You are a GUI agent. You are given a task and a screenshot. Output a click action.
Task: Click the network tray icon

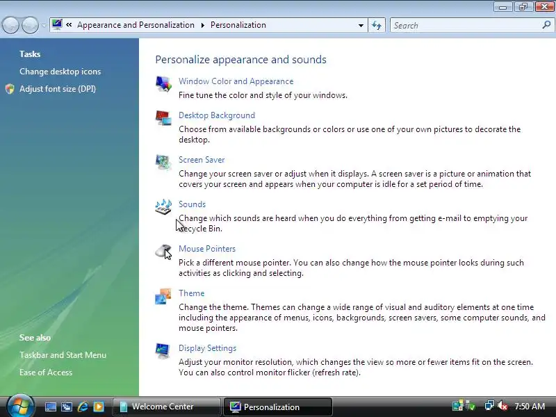click(489, 406)
